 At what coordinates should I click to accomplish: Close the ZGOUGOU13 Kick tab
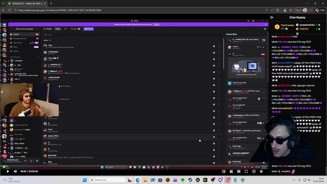pyautogui.click(x=45, y=3)
